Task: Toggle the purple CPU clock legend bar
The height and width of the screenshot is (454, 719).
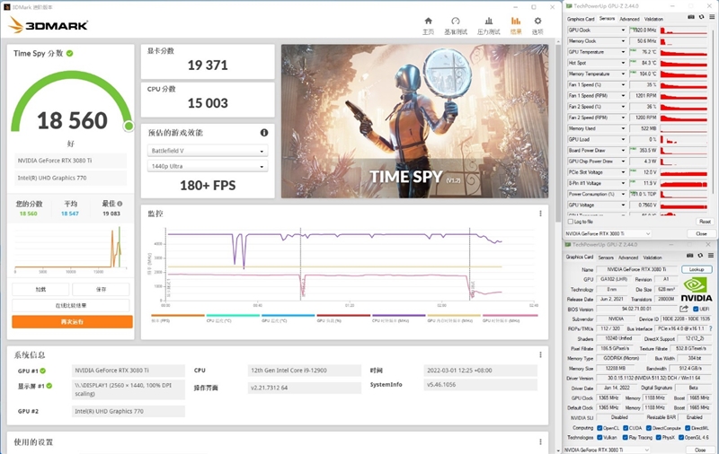Action: (399, 315)
